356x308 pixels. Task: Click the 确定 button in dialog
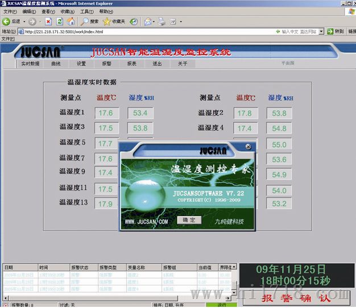189,220
